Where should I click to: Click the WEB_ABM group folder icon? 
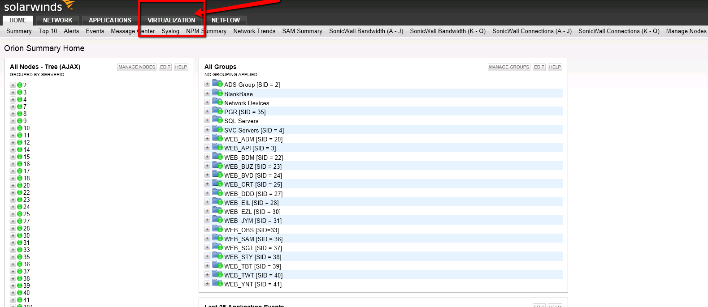(217, 138)
